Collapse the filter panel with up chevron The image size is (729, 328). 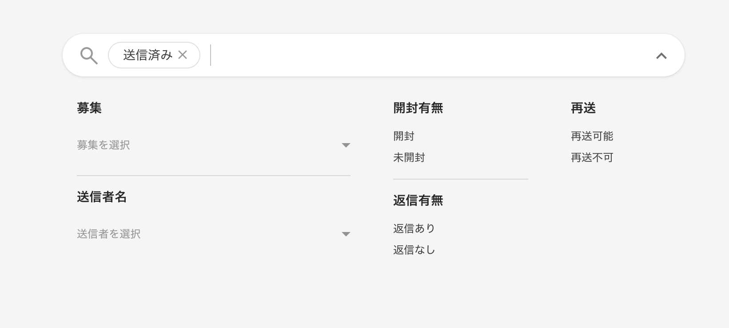661,56
